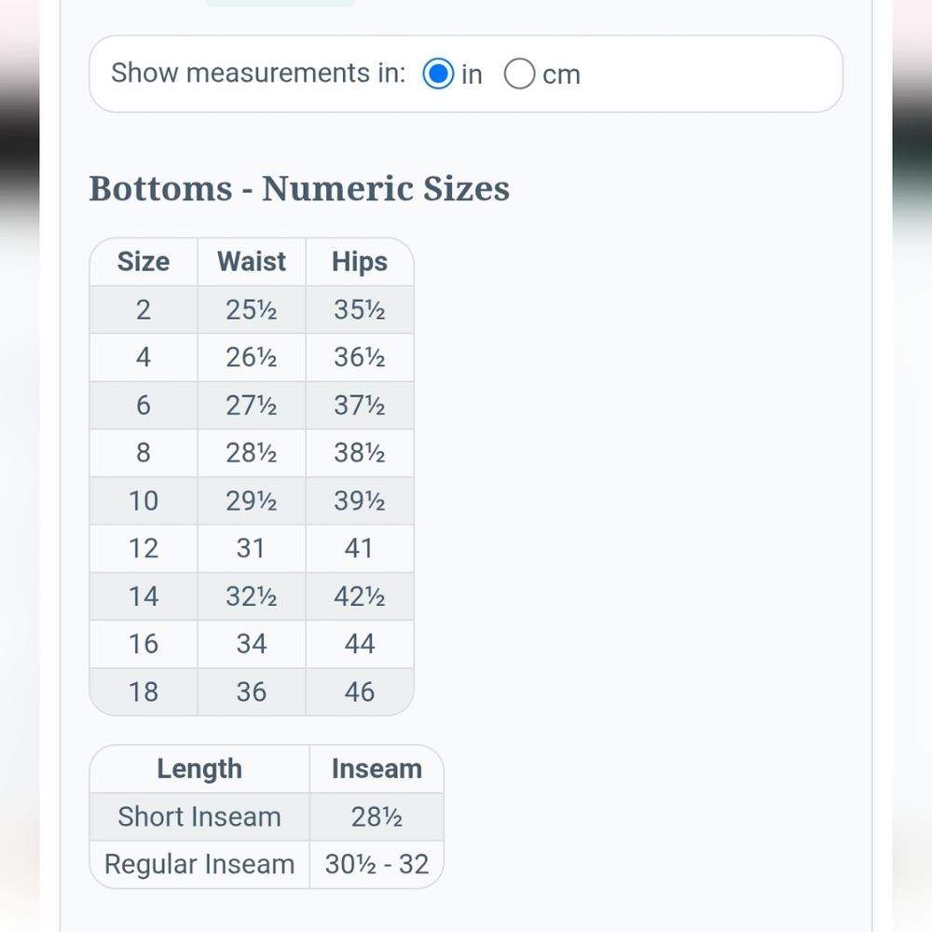Click the Waist column header
This screenshot has width=932, height=932.
[252, 262]
